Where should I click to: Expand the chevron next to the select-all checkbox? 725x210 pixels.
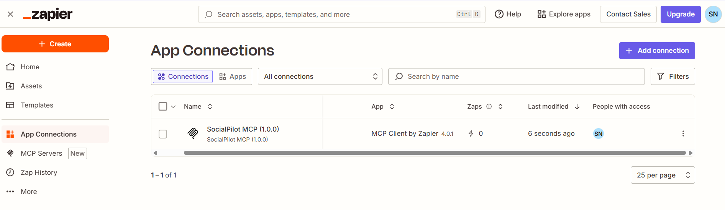point(173,107)
